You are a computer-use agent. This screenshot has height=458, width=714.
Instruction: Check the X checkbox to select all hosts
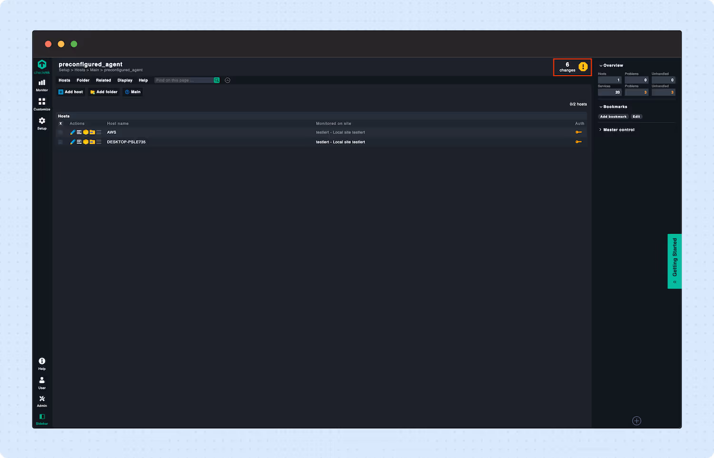60,123
